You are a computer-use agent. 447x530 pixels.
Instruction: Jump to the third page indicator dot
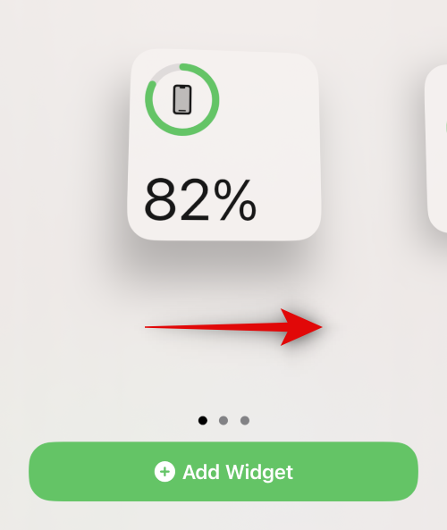(245, 420)
